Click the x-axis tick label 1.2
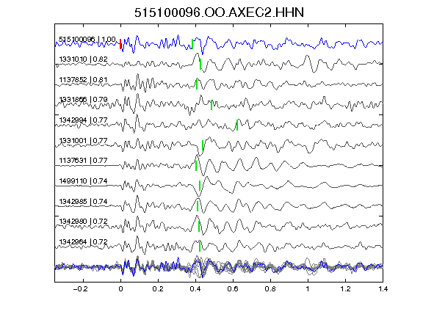Viewport: 423px width, 317px height. (345, 289)
